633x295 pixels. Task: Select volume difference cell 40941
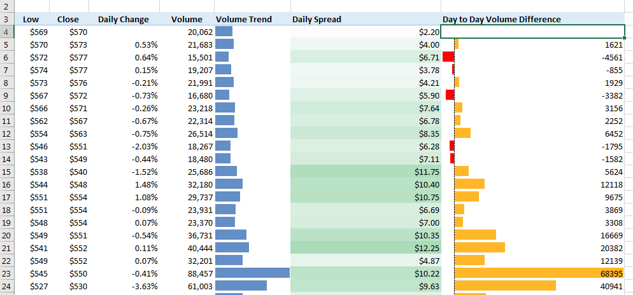(533, 287)
